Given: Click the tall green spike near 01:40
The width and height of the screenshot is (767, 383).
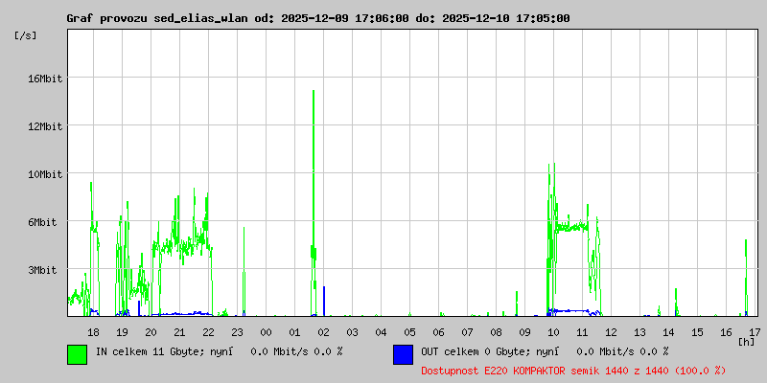Looking at the screenshot, I should (x=314, y=195).
